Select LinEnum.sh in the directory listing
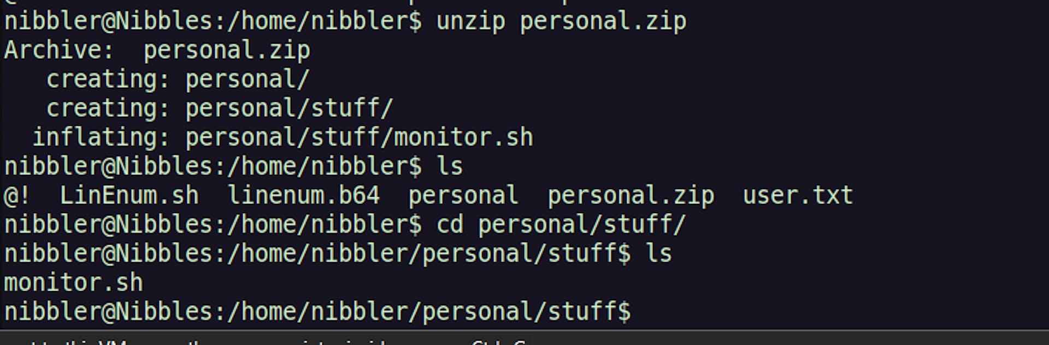 [x=129, y=196]
